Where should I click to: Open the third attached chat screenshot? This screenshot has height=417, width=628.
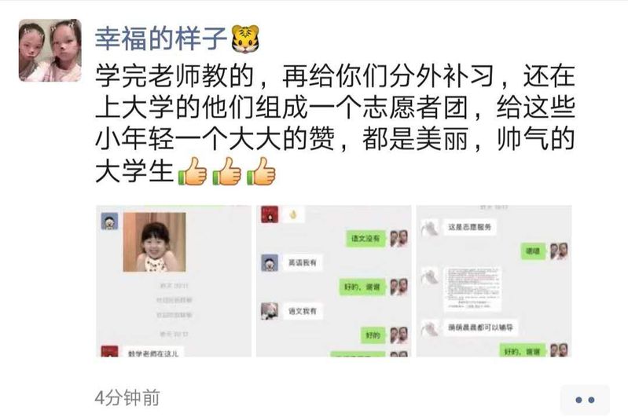pyautogui.click(x=494, y=281)
